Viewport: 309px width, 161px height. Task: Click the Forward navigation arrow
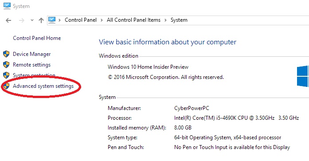click(22, 20)
